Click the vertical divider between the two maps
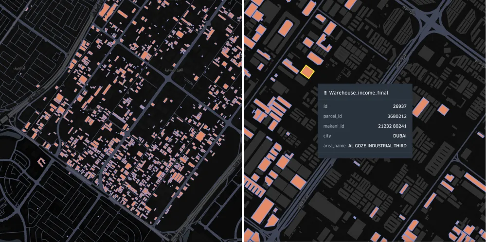 tap(243, 121)
